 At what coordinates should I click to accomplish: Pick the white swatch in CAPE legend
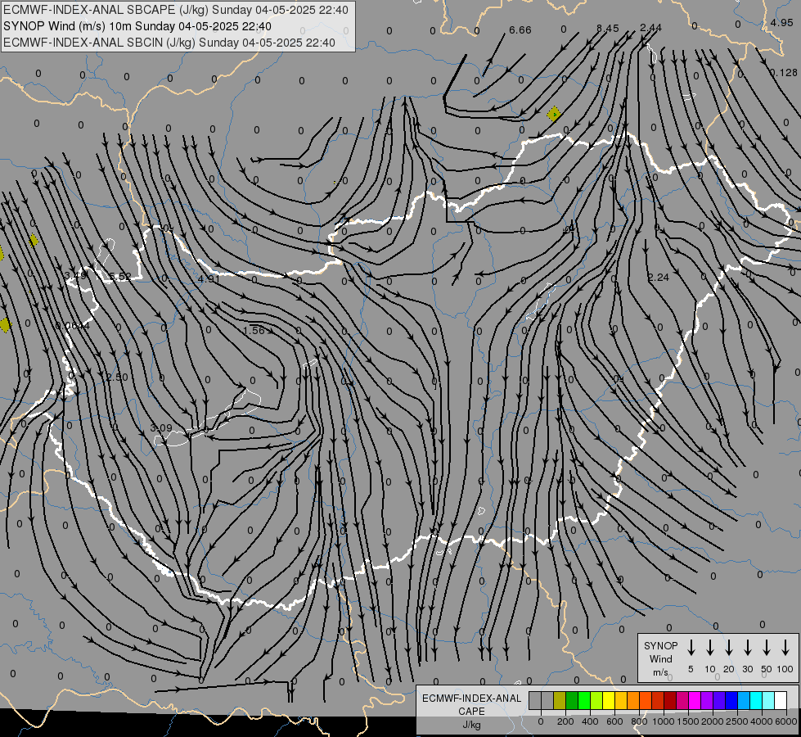pos(780,700)
